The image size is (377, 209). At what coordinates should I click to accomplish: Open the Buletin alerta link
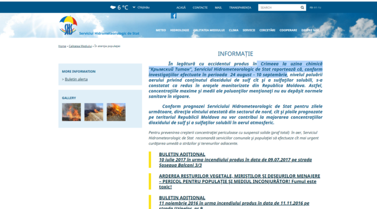click(76, 79)
